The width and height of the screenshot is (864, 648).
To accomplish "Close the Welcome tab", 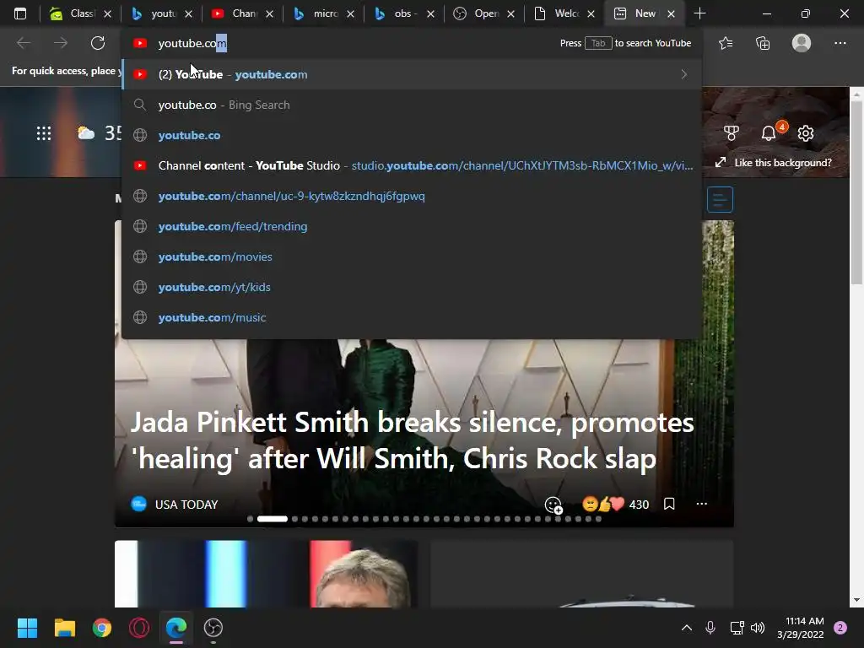I will pos(591,13).
